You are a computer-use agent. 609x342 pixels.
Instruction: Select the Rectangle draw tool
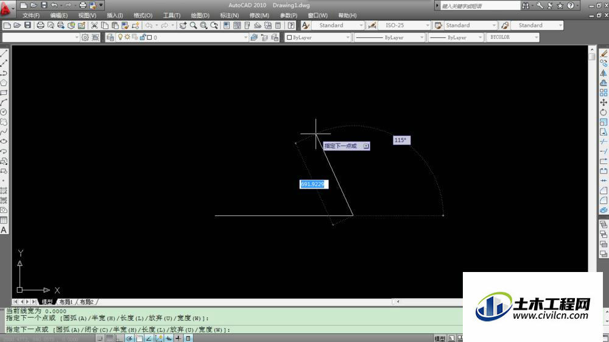[x=4, y=92]
